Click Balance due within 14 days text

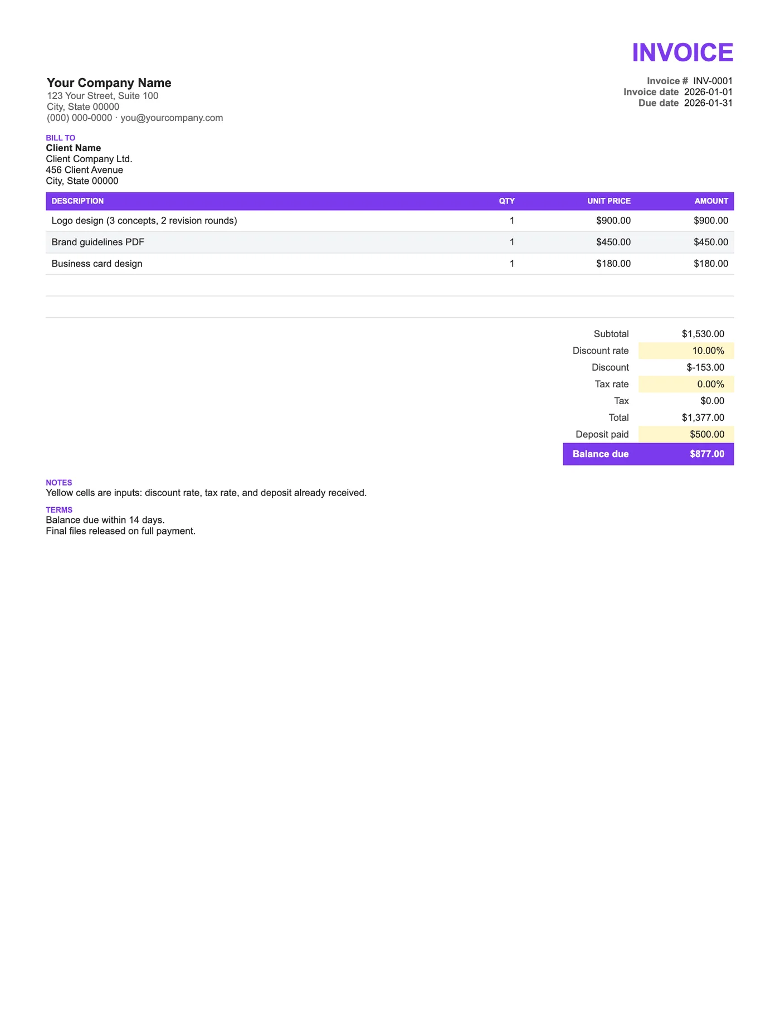[x=105, y=520]
